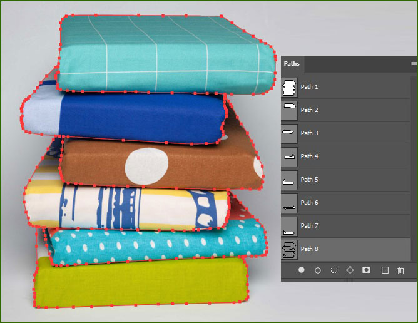Image resolution: width=418 pixels, height=323 pixels.
Task: Delete current path trash icon
Action: 400,270
